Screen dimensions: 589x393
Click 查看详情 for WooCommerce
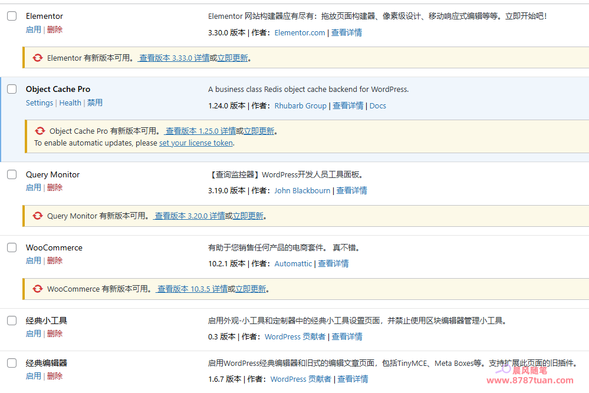coord(334,263)
